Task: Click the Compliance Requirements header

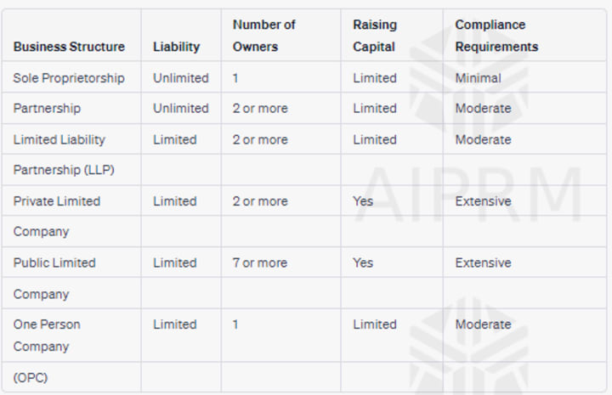Action: 496,36
